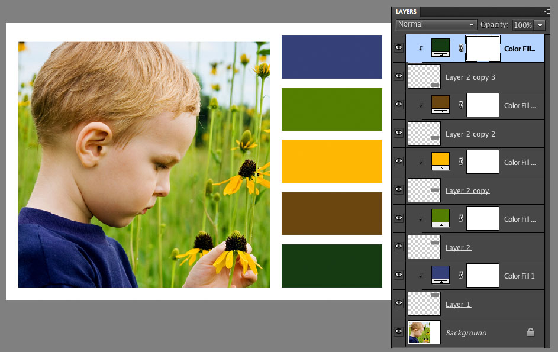Screen dimensions: 558x352
Task: Toggle visibility of Layer 2 copy 3
Action: [x=399, y=76]
